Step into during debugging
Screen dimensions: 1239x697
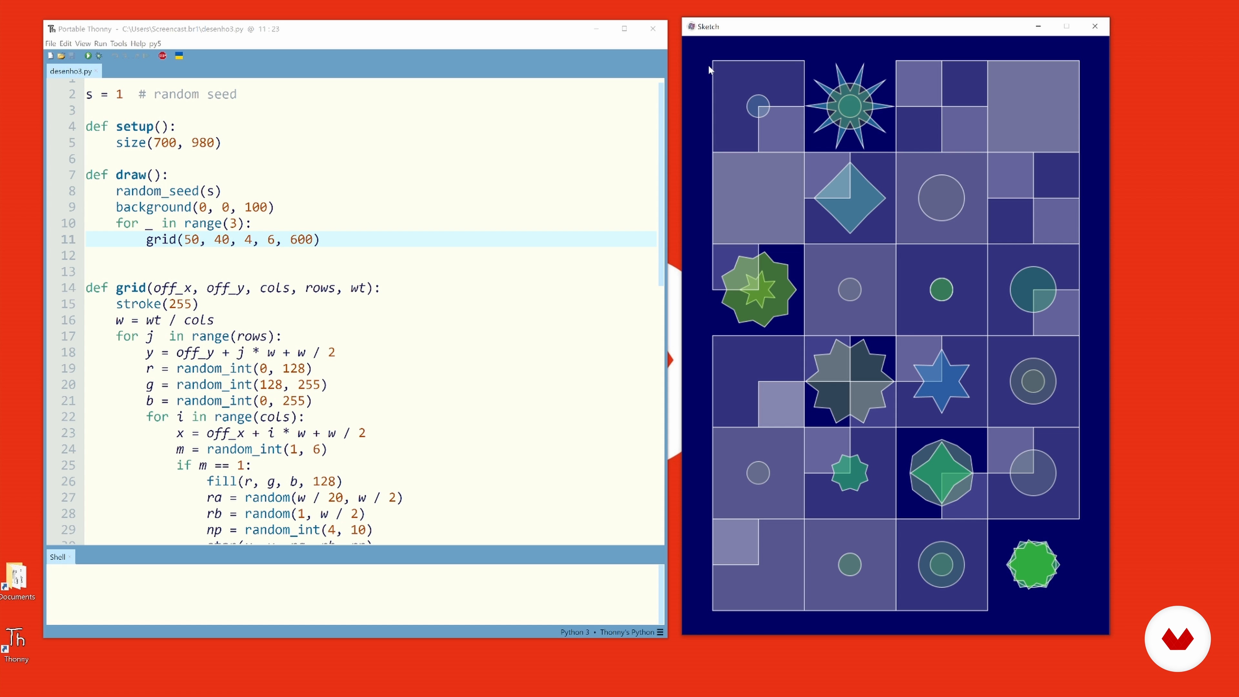coord(125,56)
